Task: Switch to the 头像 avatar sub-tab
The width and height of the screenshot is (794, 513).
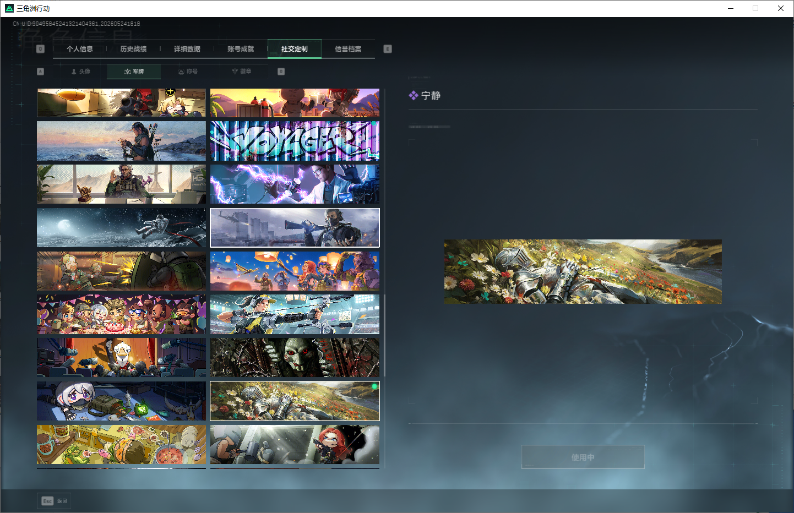Action: click(80, 72)
